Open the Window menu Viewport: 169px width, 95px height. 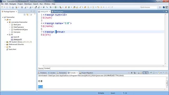tap(47, 4)
